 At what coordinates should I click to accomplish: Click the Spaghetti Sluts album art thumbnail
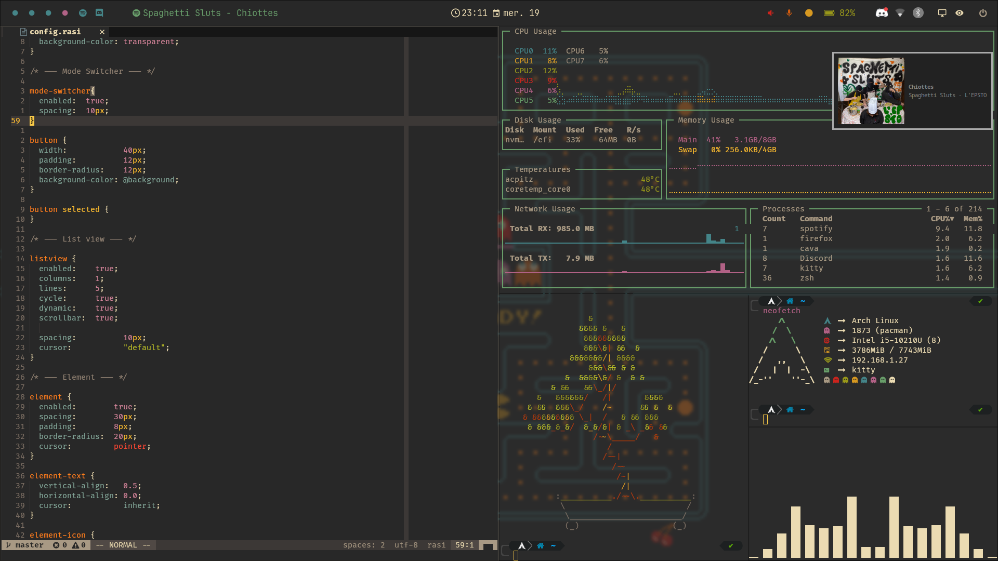(871, 91)
